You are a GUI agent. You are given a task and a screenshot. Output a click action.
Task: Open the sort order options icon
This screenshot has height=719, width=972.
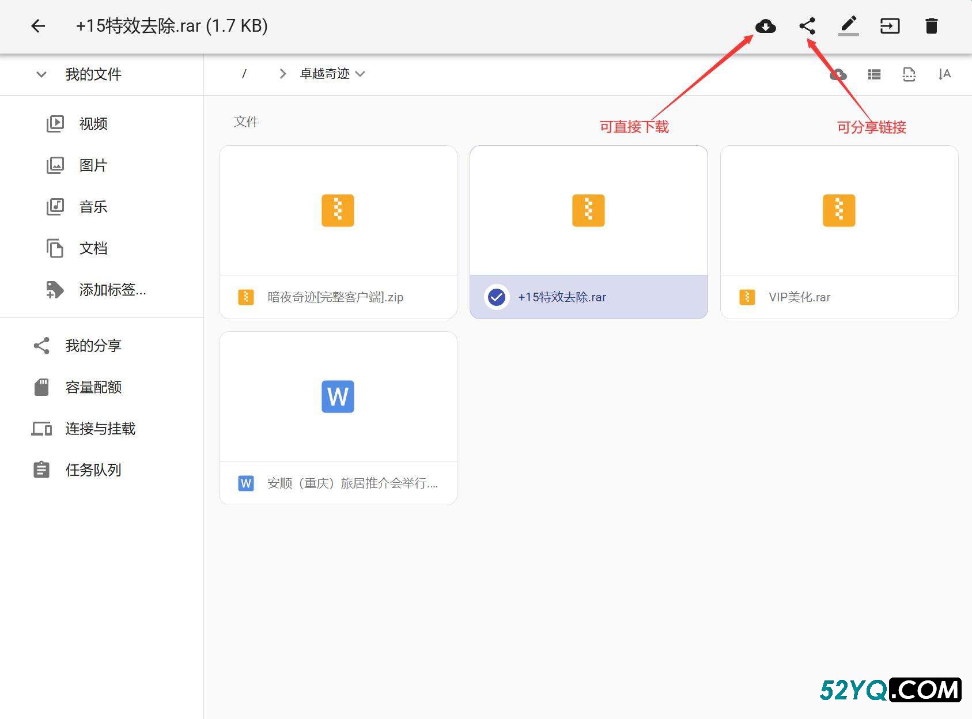tap(944, 74)
